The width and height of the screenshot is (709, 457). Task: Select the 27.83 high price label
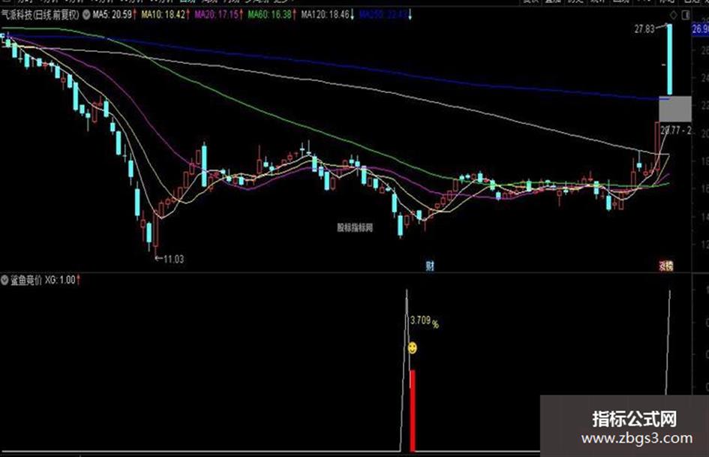coord(644,29)
